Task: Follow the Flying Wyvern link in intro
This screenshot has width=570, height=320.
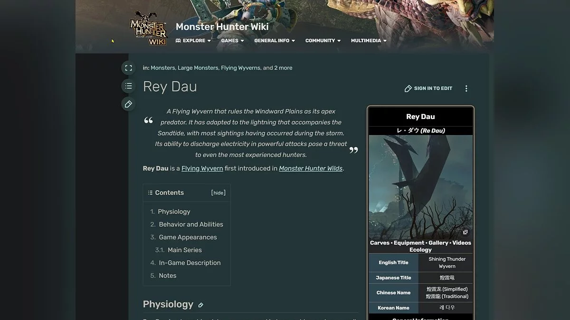Action: 202,168
